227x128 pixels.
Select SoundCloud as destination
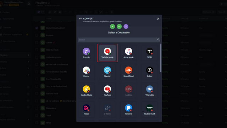128,72
